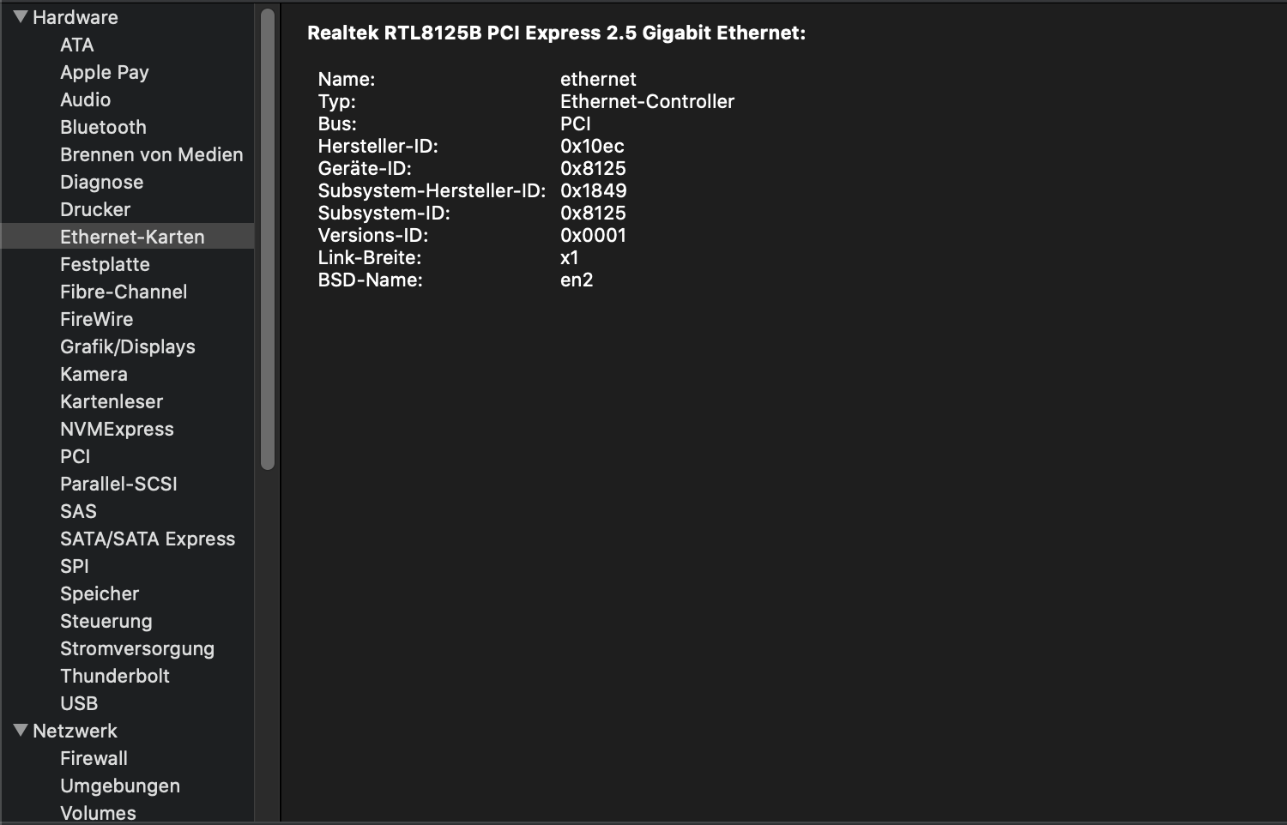Click the BSD-Name value en2

[x=577, y=280]
